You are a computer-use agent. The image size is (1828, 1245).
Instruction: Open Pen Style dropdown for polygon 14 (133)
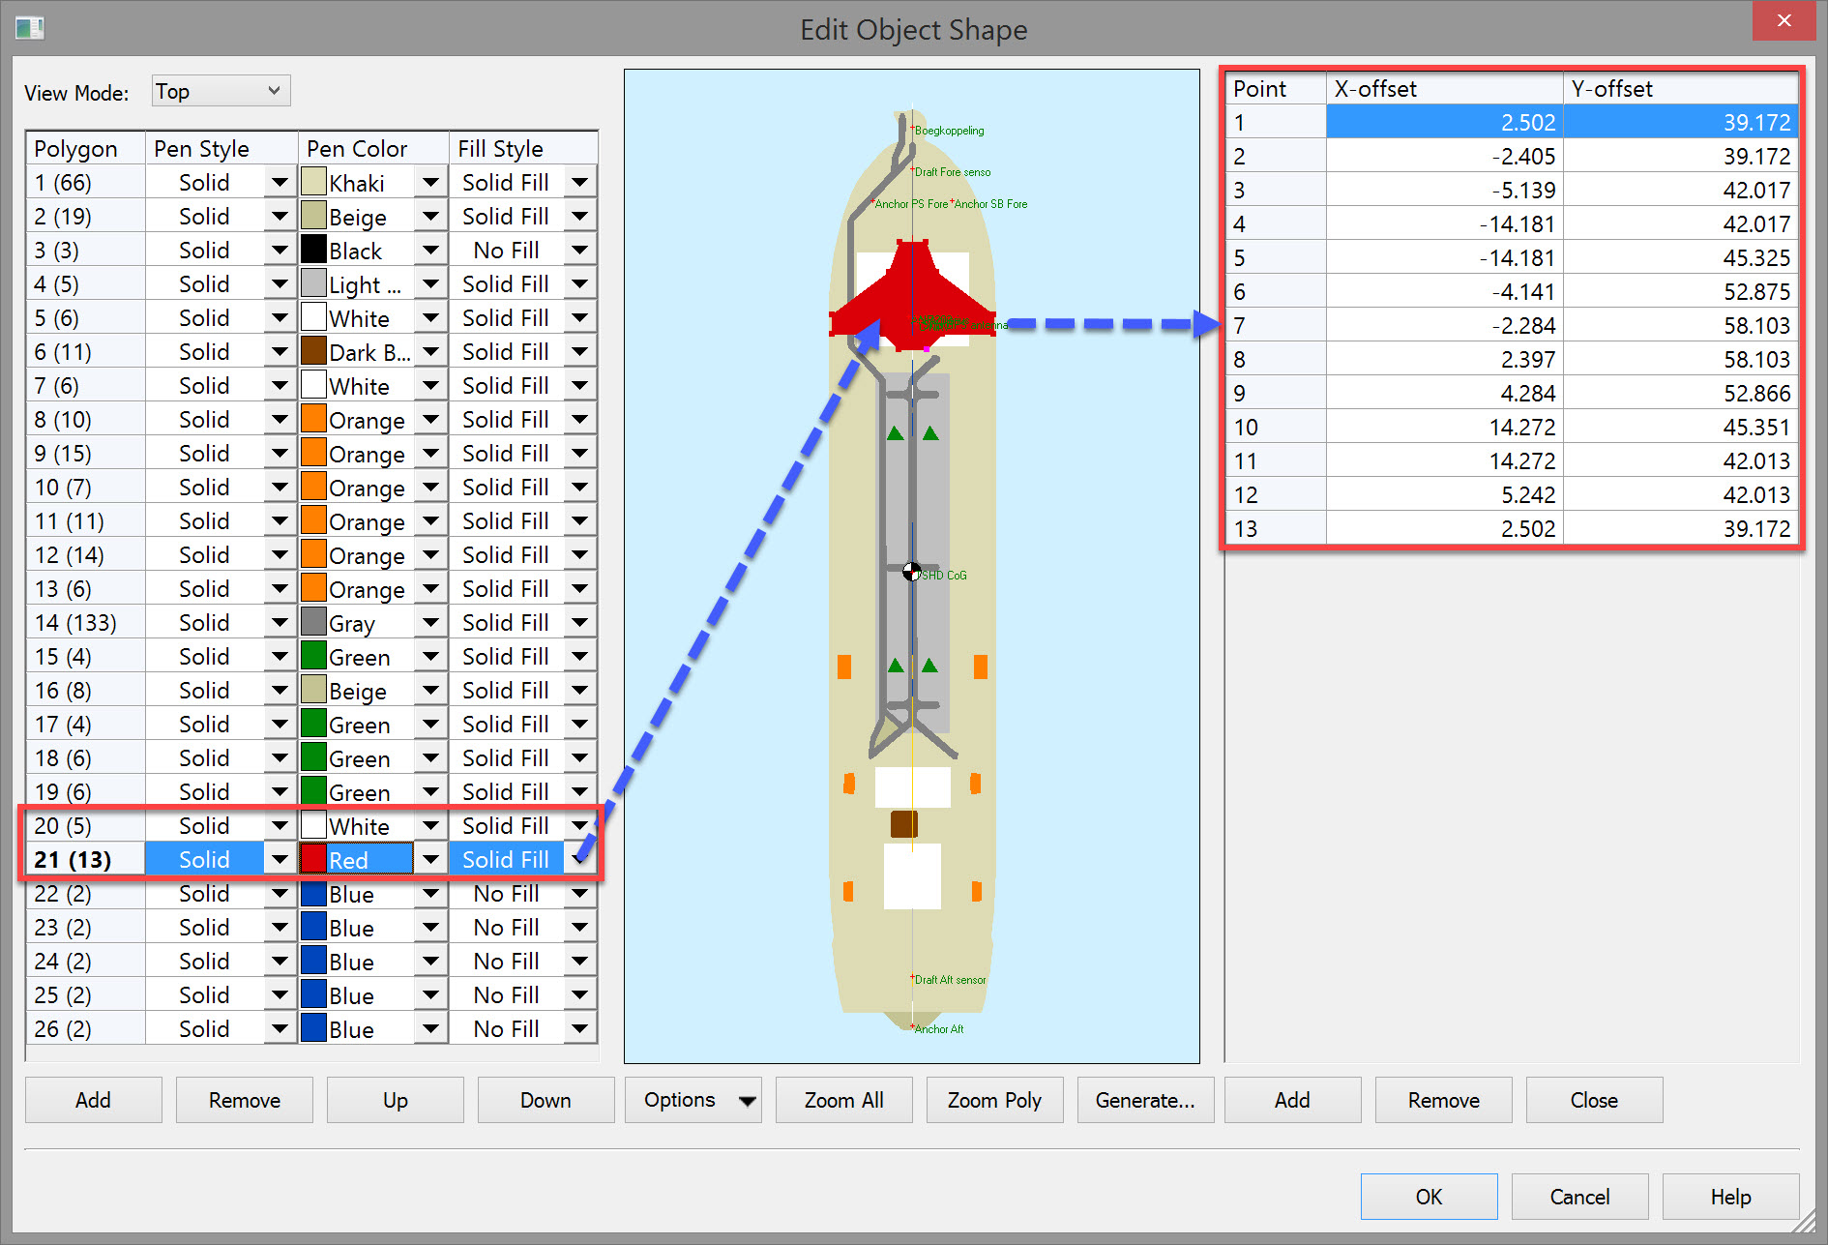click(x=280, y=623)
